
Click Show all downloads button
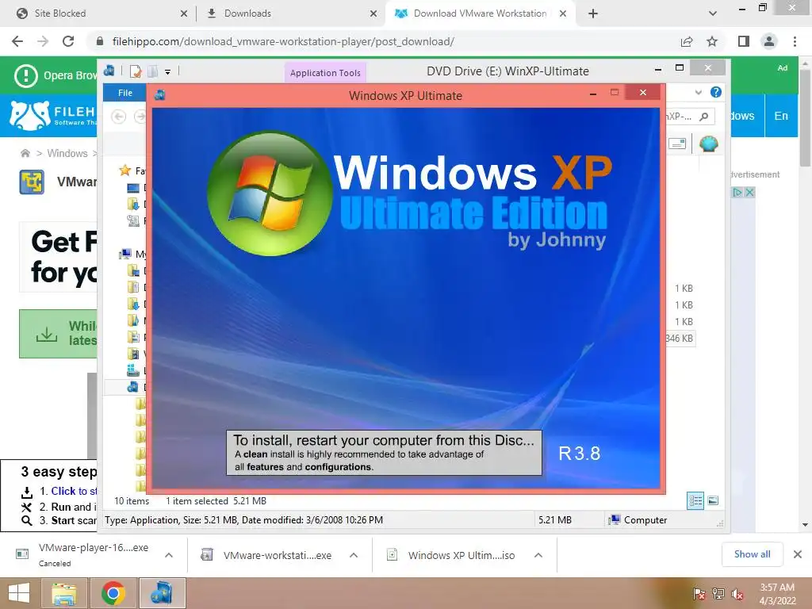click(752, 554)
